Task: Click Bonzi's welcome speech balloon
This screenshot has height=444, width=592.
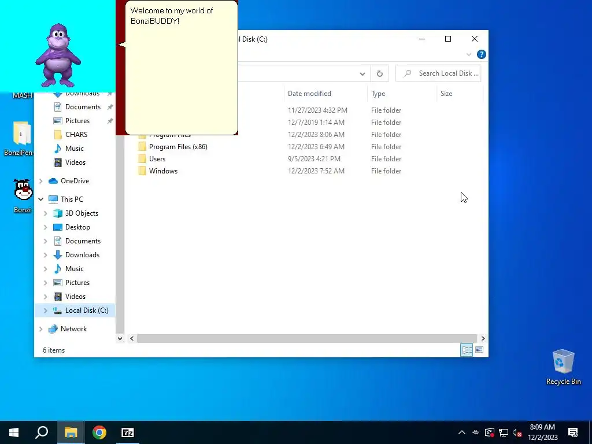Action: click(181, 68)
